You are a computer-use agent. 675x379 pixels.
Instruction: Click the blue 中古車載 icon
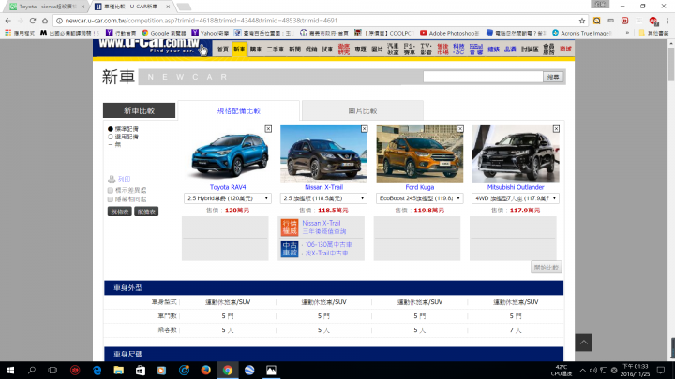pos(290,249)
